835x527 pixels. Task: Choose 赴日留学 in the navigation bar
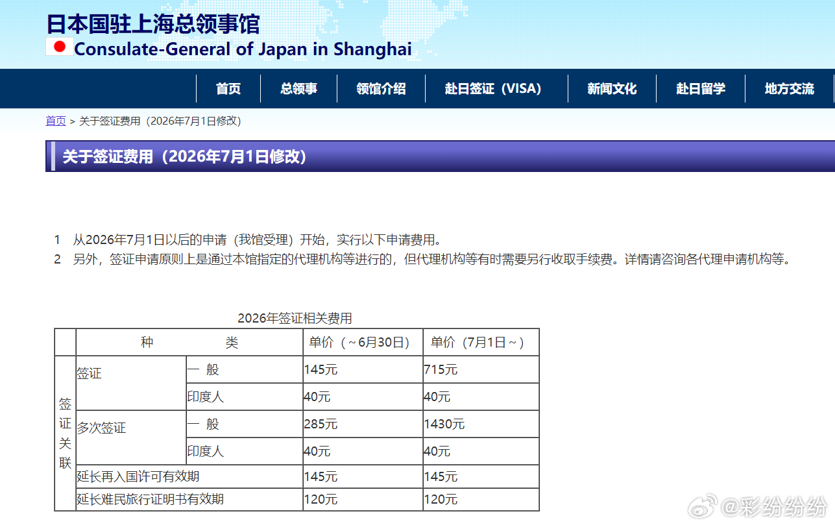click(701, 89)
